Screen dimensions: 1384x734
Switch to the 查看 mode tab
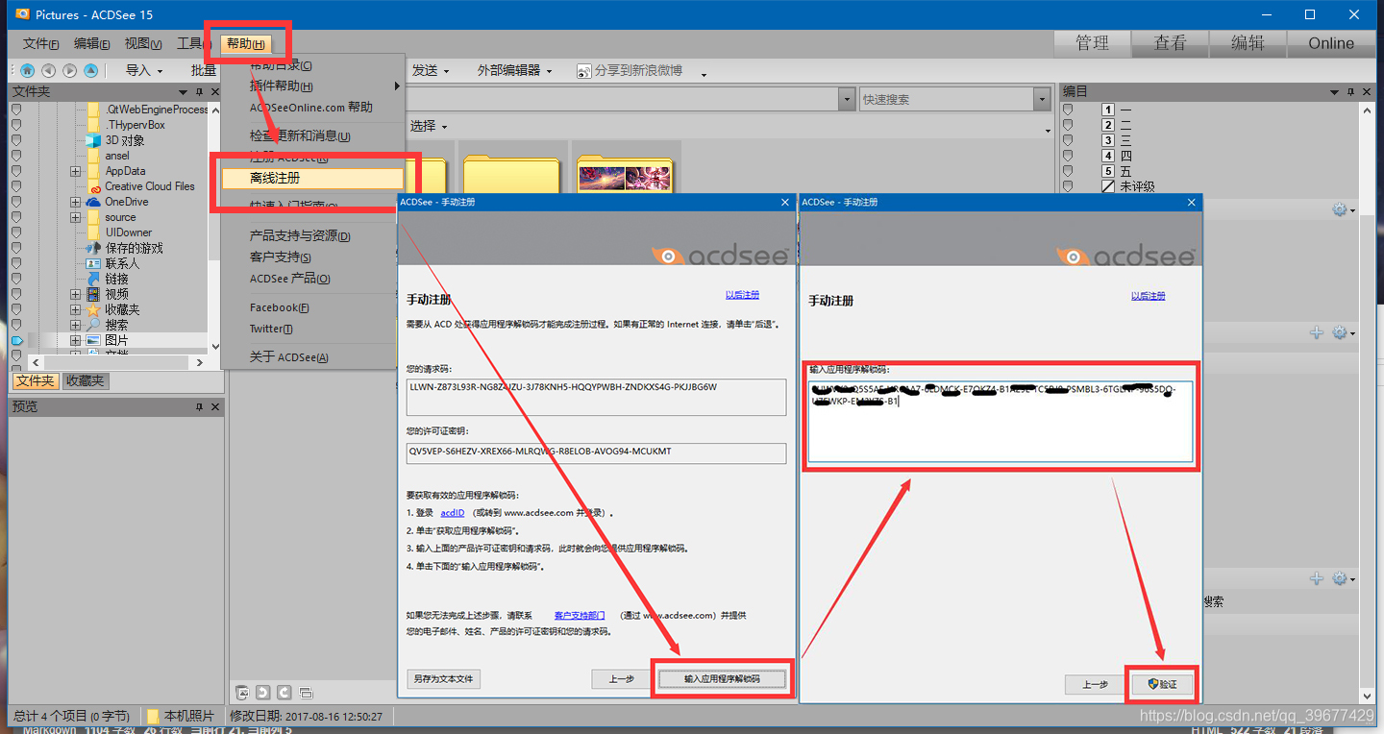1170,43
